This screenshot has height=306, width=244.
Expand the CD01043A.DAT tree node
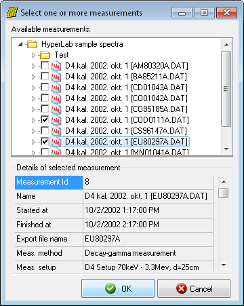[33, 88]
